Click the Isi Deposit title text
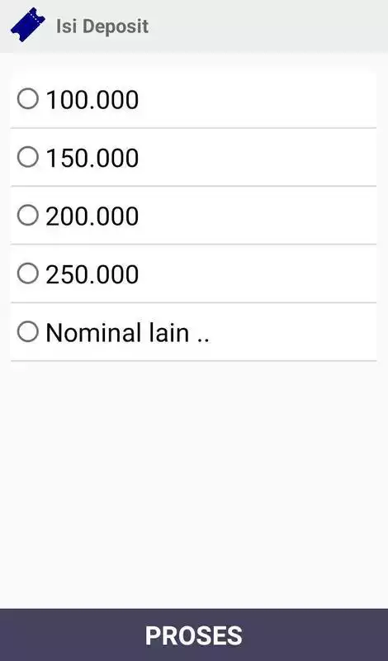Screen dimensions: 388x661 pyautogui.click(x=102, y=26)
